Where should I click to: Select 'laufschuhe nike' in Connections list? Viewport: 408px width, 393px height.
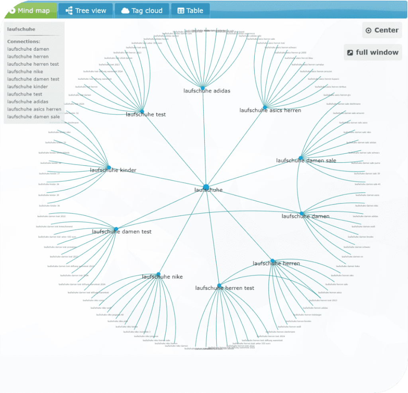click(x=25, y=72)
